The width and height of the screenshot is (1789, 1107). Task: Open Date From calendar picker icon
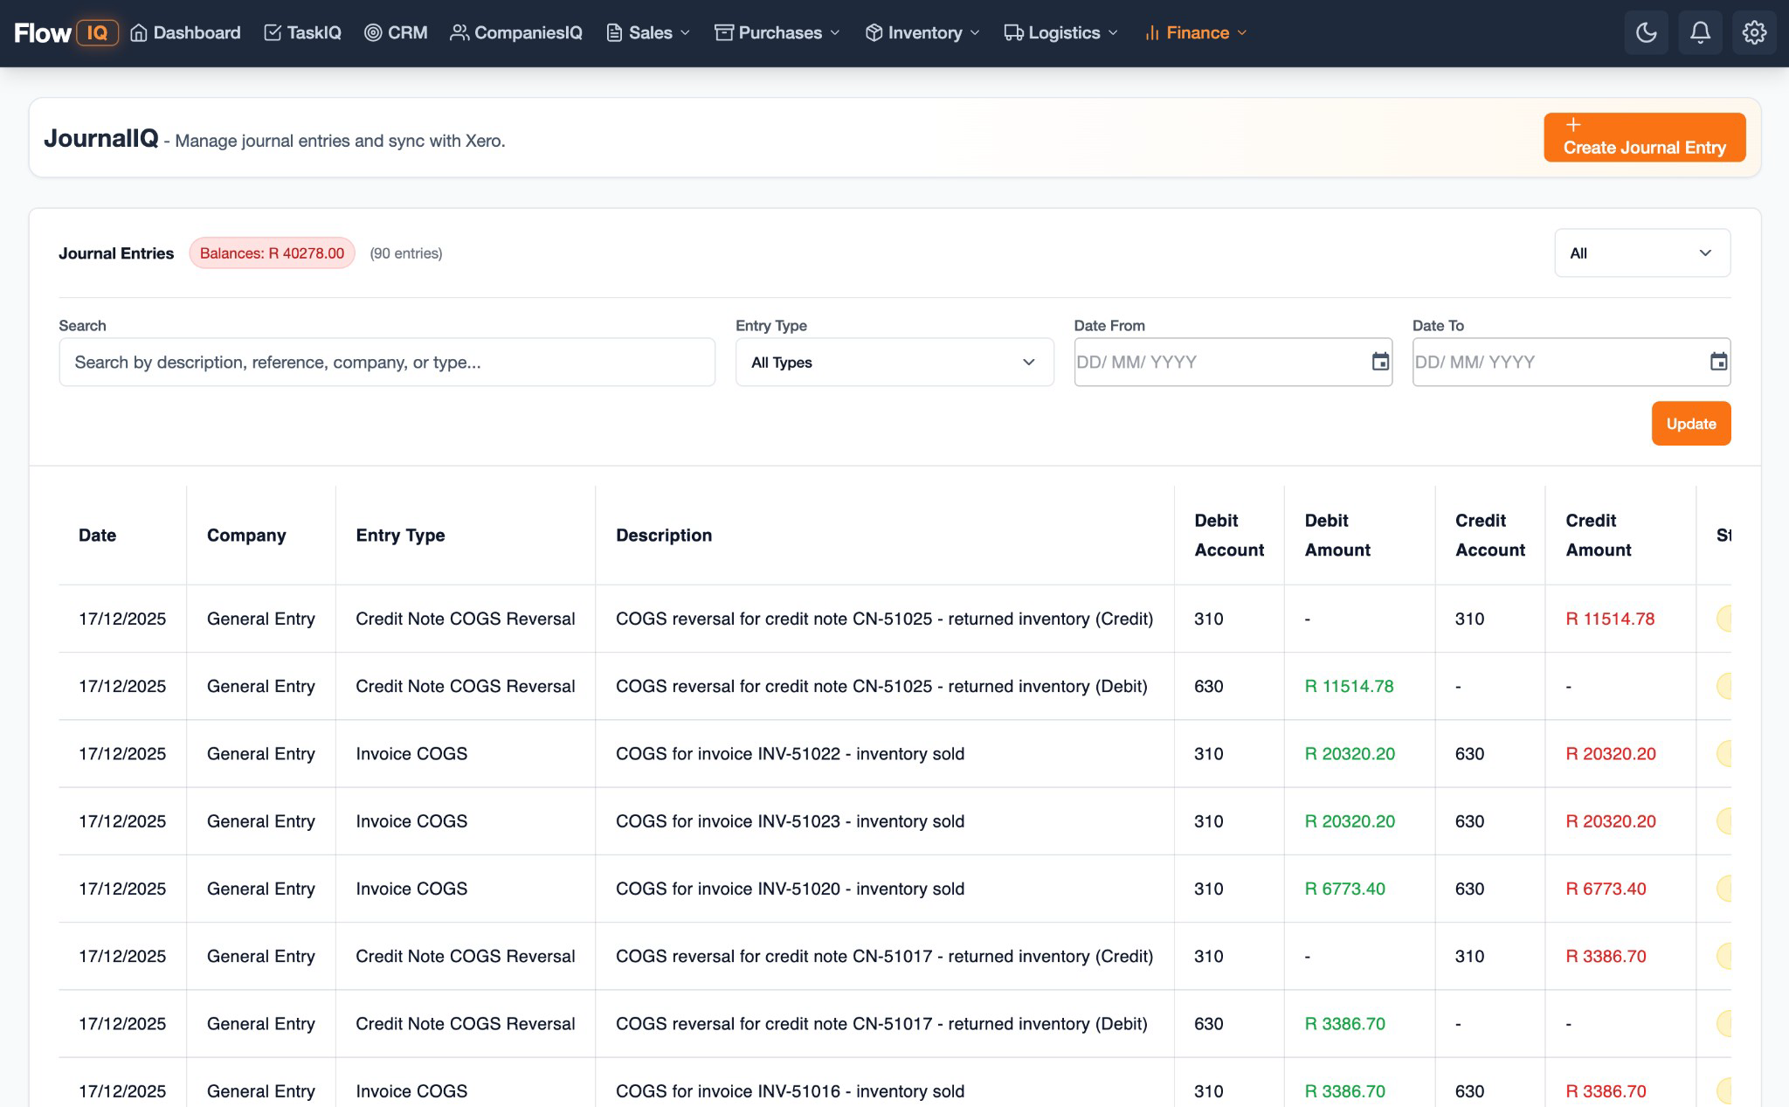click(1380, 362)
